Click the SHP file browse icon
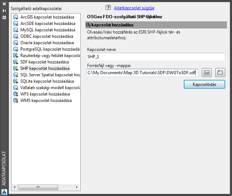 pyautogui.click(x=207, y=73)
